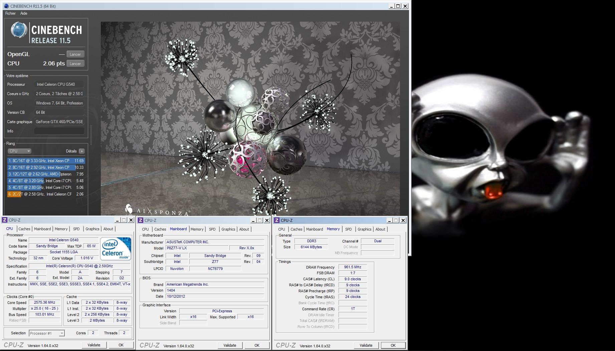Click CPU-Z icon in Memory window title
Viewport: 615px width, 351px height.
(277, 220)
